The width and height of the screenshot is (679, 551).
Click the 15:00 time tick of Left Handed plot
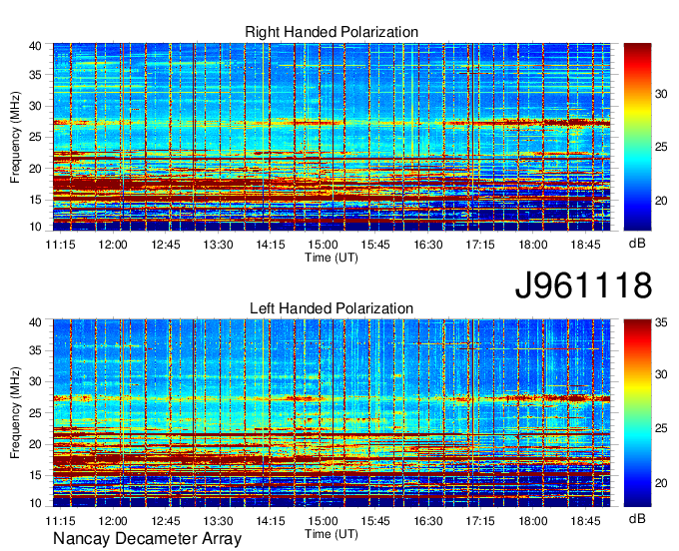pos(323,521)
